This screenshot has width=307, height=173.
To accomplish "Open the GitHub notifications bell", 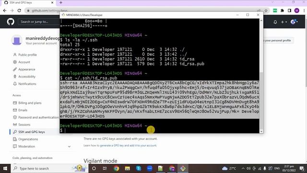I will 275,22.
